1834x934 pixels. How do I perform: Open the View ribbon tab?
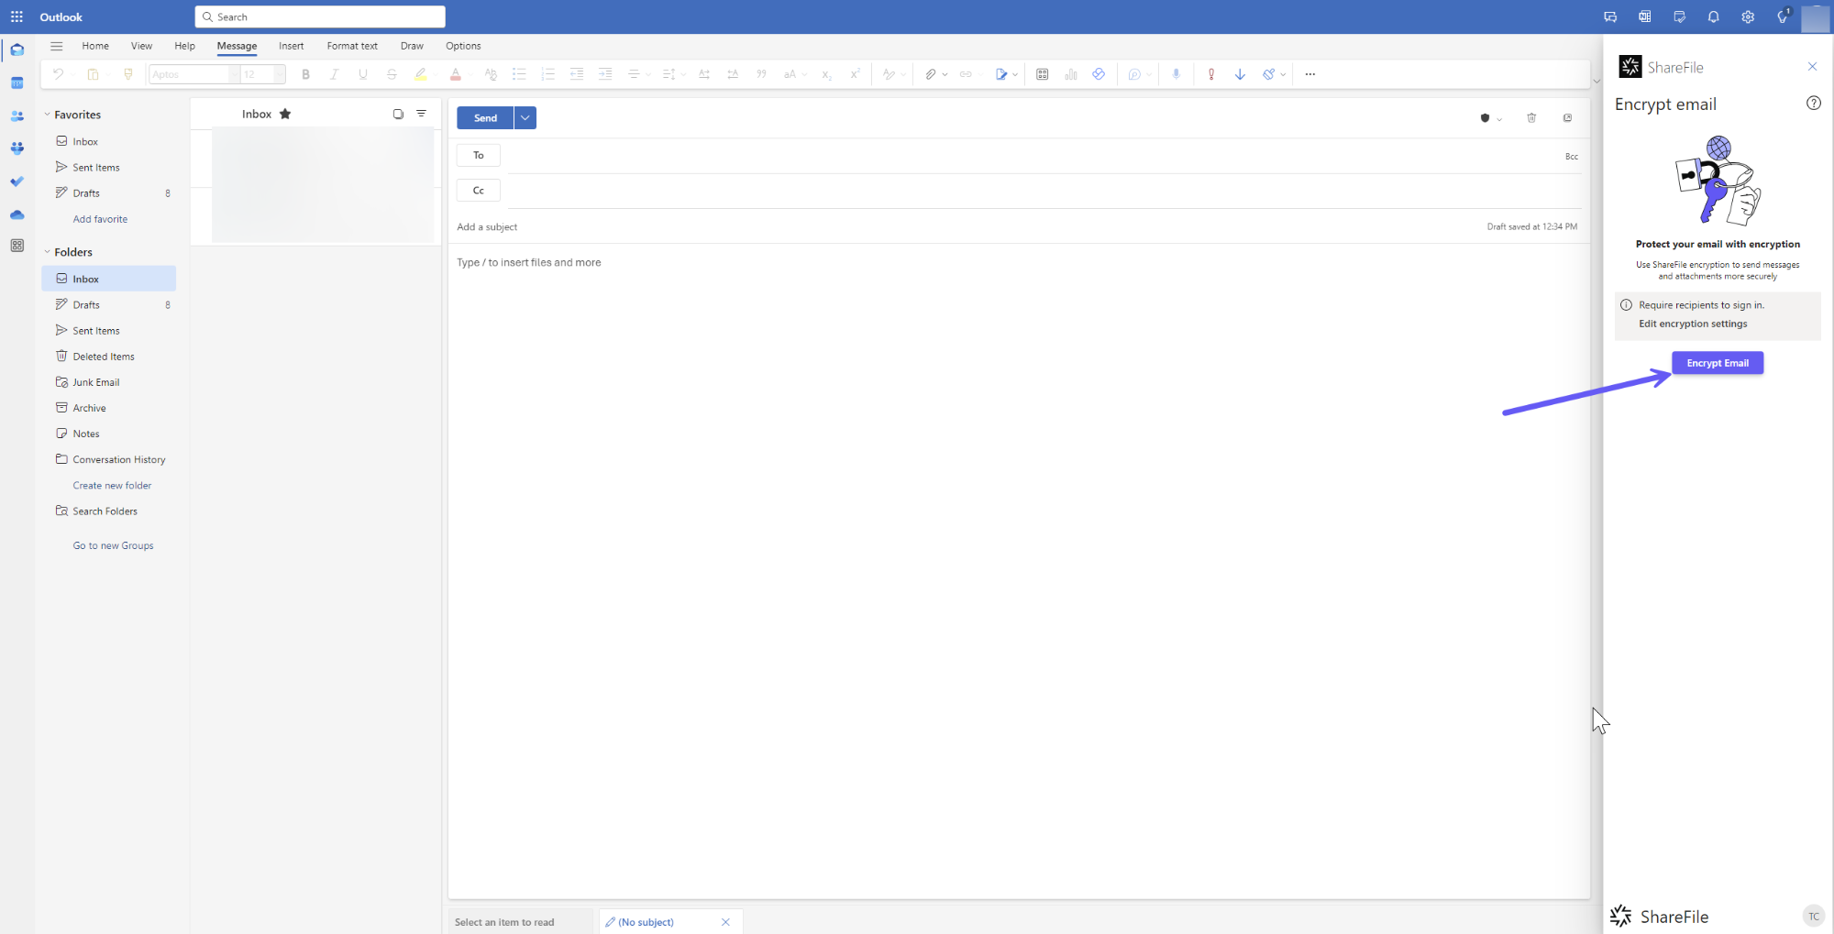[x=141, y=46]
